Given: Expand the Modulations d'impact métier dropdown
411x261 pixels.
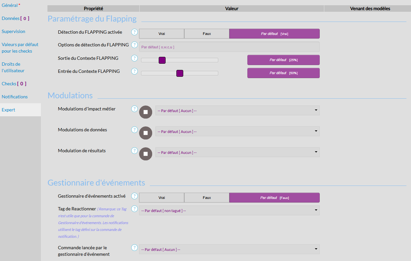Looking at the screenshot, I should [237, 110].
